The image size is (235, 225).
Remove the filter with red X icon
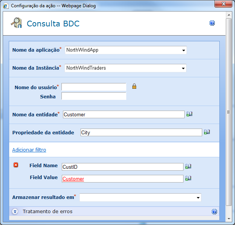click(x=16, y=165)
